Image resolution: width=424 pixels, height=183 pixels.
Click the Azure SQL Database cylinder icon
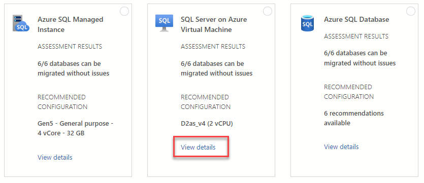pos(307,23)
